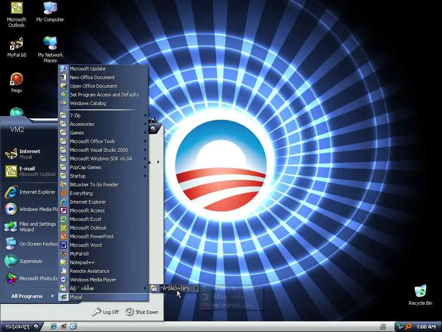Open MyPal quick launch taskbar icon
Image resolution: width=442 pixels, height=332 pixels.
[x=63, y=327]
